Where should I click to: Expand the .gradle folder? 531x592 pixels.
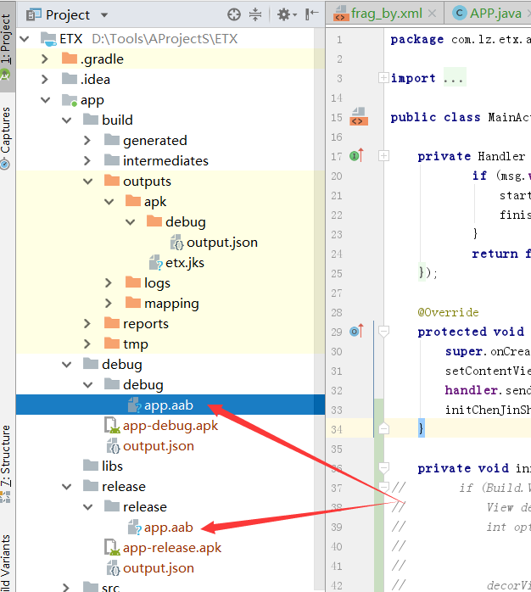pos(45,59)
